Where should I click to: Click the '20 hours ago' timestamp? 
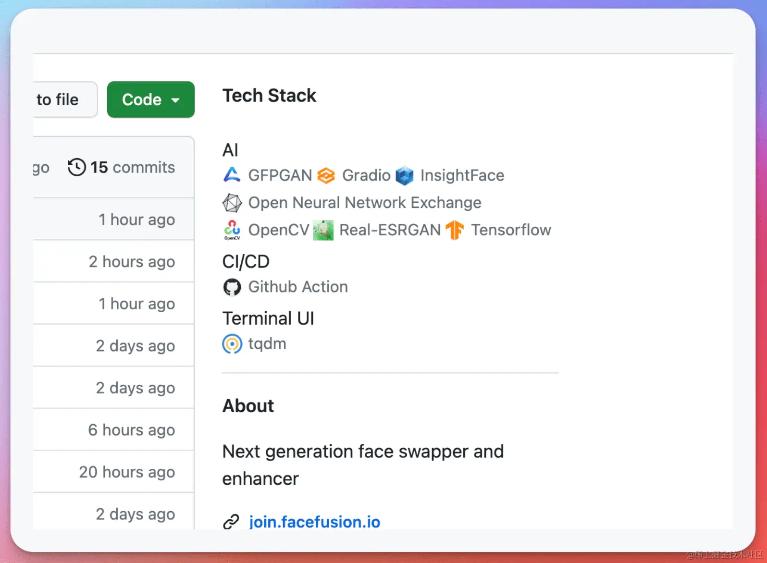(x=127, y=472)
